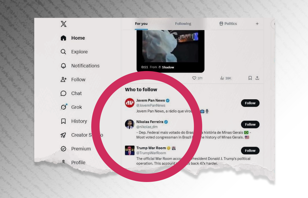Viewport: 308px width, 198px height.
Task: Open Jovem Pan News name link
Action: tap(151, 100)
